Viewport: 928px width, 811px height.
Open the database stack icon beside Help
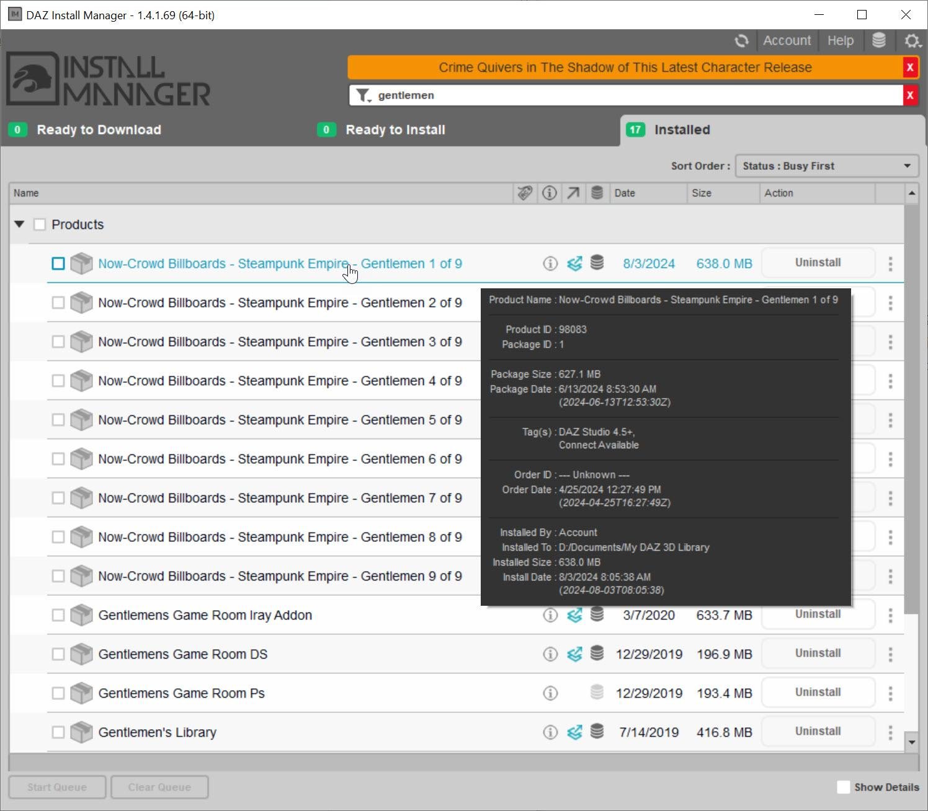pos(879,40)
